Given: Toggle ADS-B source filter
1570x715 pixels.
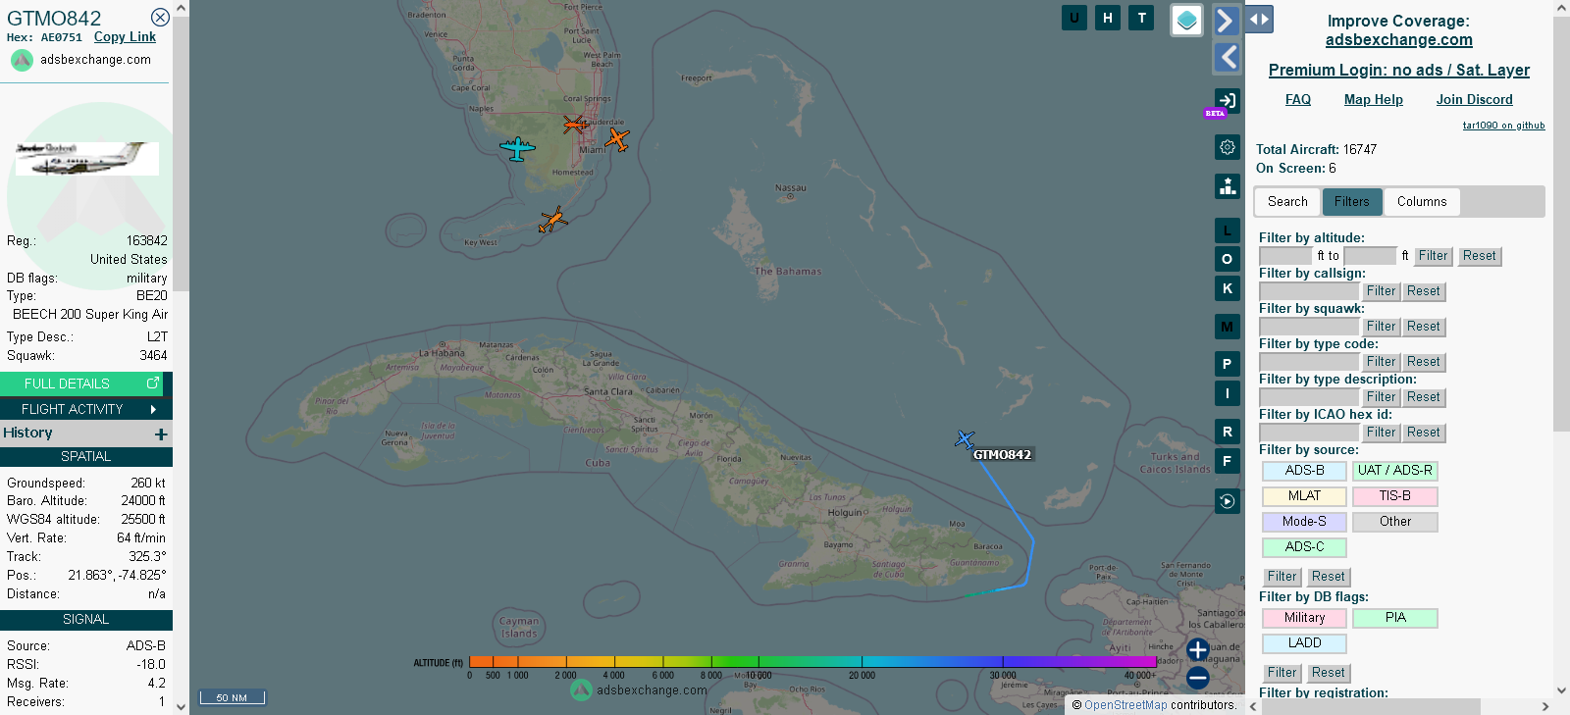Looking at the screenshot, I should click(x=1304, y=471).
